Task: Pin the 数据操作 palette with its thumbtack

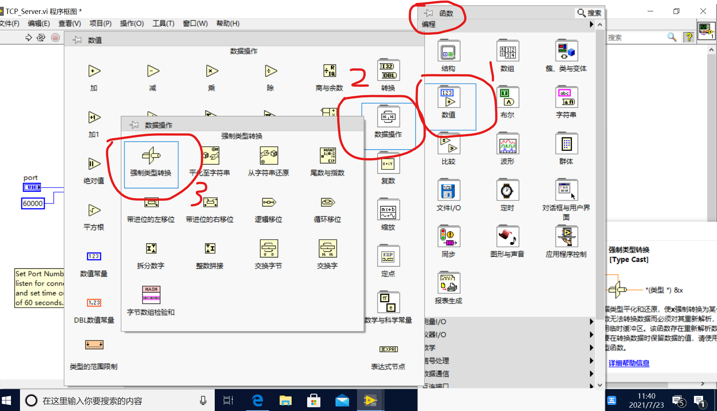Action: (134, 124)
